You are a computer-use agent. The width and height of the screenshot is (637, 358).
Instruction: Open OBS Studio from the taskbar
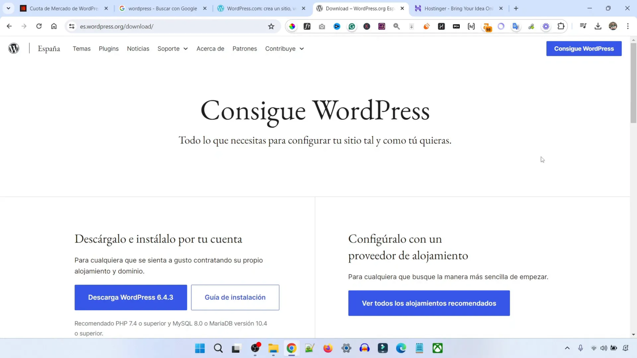point(255,348)
